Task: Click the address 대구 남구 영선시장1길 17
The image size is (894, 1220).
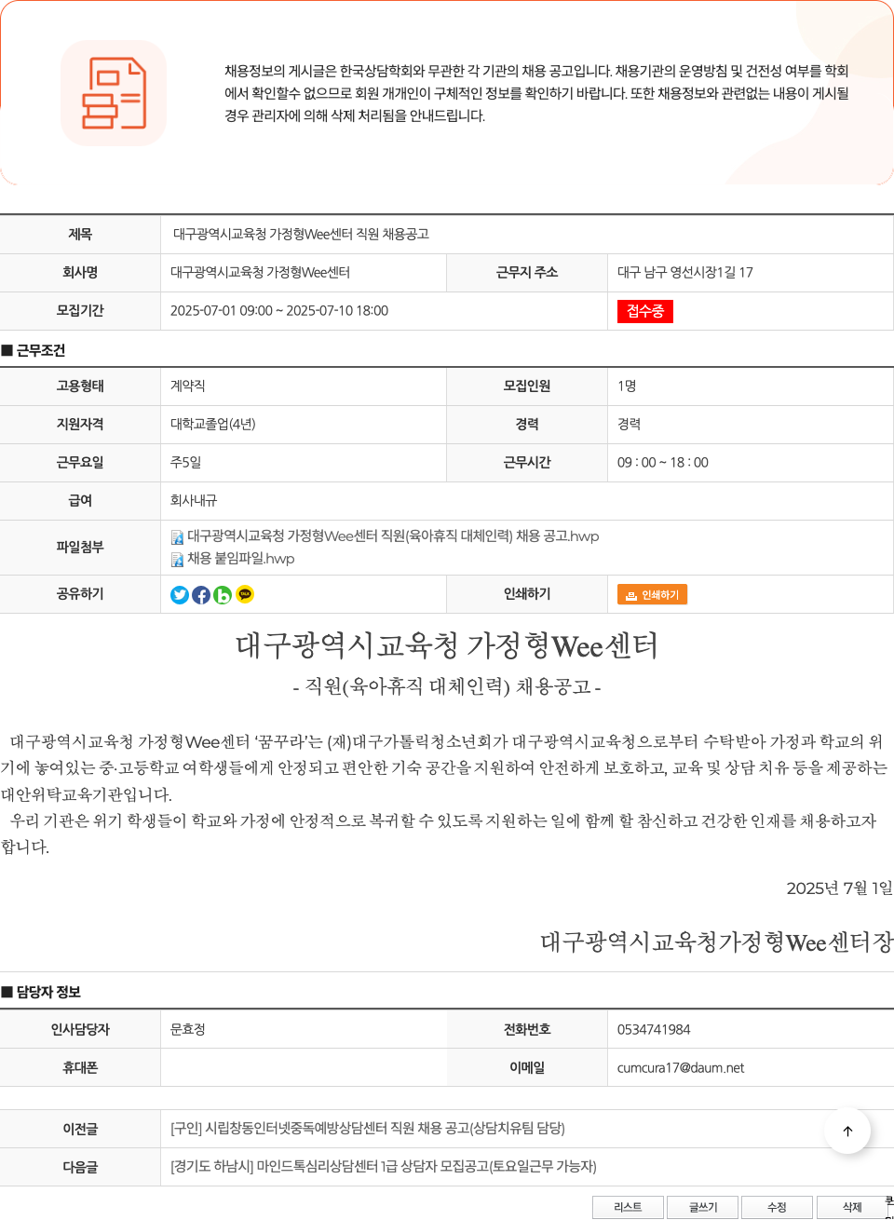Action: point(685,273)
